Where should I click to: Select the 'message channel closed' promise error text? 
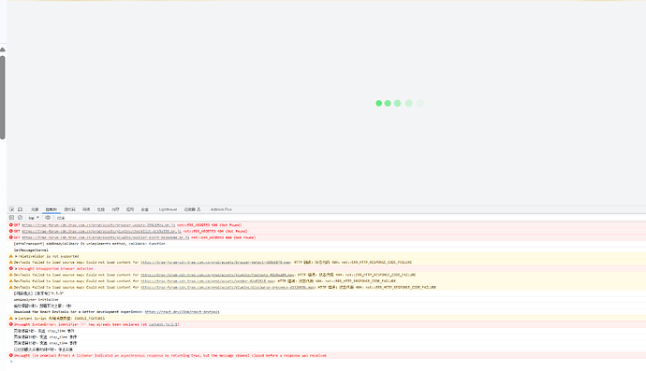tap(170, 355)
